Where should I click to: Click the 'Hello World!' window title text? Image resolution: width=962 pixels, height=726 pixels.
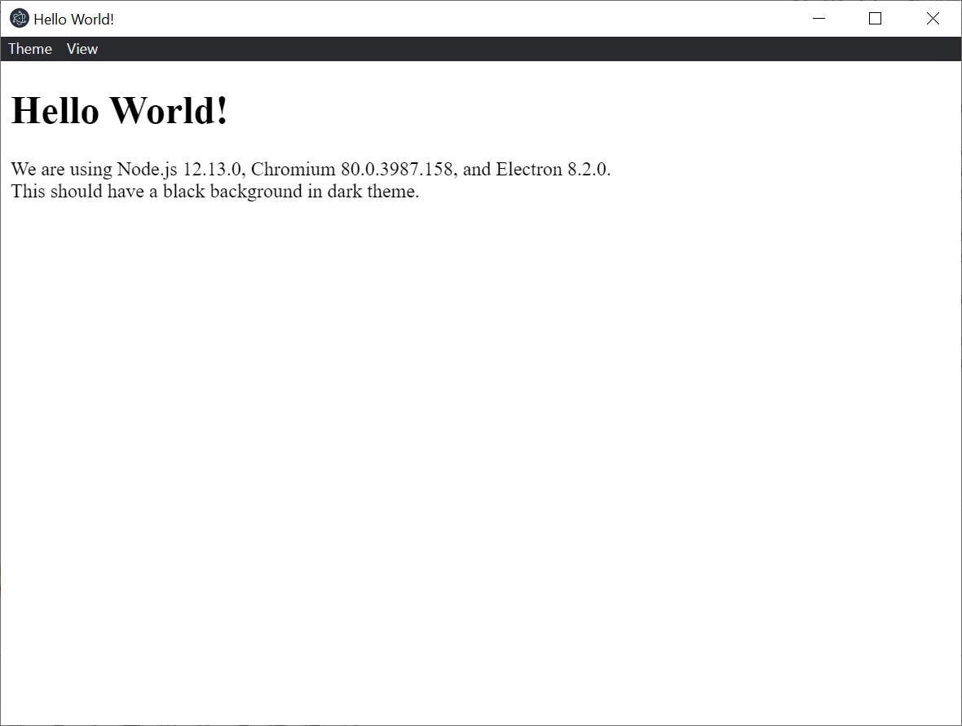tap(73, 19)
